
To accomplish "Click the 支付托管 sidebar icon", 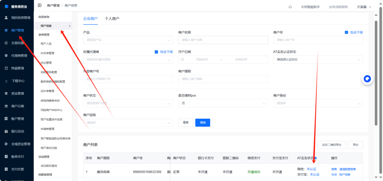I will pos(6,169).
